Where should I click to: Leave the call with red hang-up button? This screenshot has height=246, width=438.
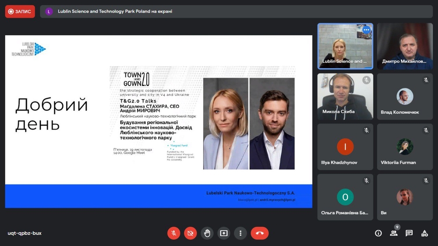259,233
